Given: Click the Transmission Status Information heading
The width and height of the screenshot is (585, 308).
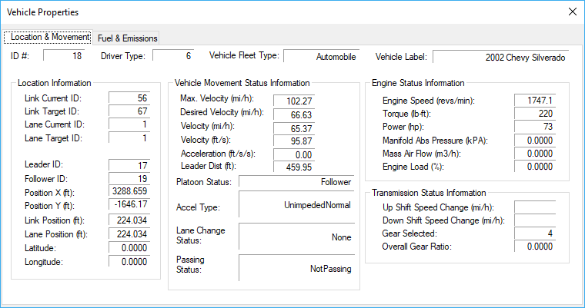Looking at the screenshot, I should (x=429, y=193).
